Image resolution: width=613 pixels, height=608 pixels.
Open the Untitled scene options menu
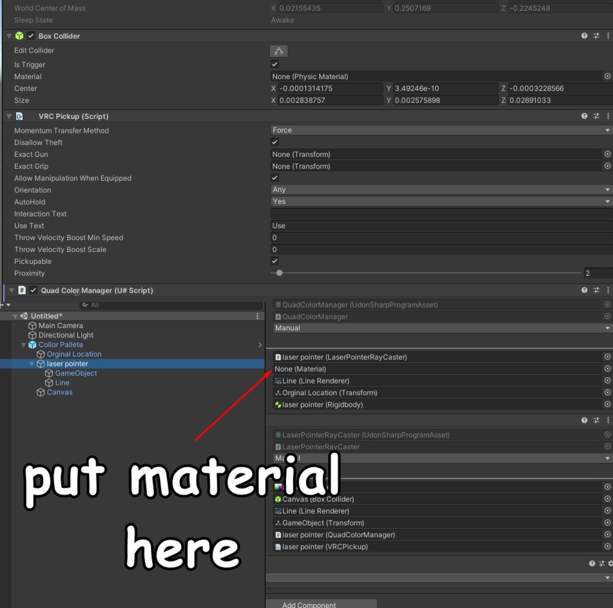click(257, 315)
